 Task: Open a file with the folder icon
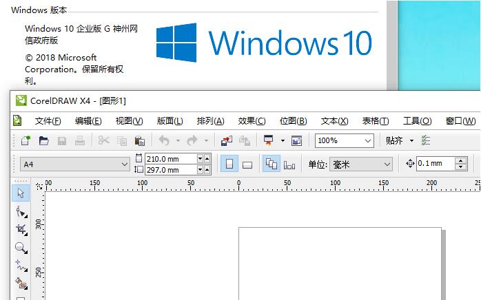[x=44, y=140]
